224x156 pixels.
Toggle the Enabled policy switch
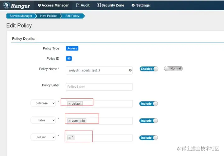[149, 69]
